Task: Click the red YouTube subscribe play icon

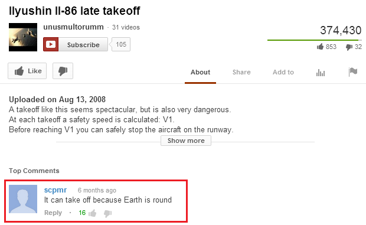Action: (x=51, y=44)
